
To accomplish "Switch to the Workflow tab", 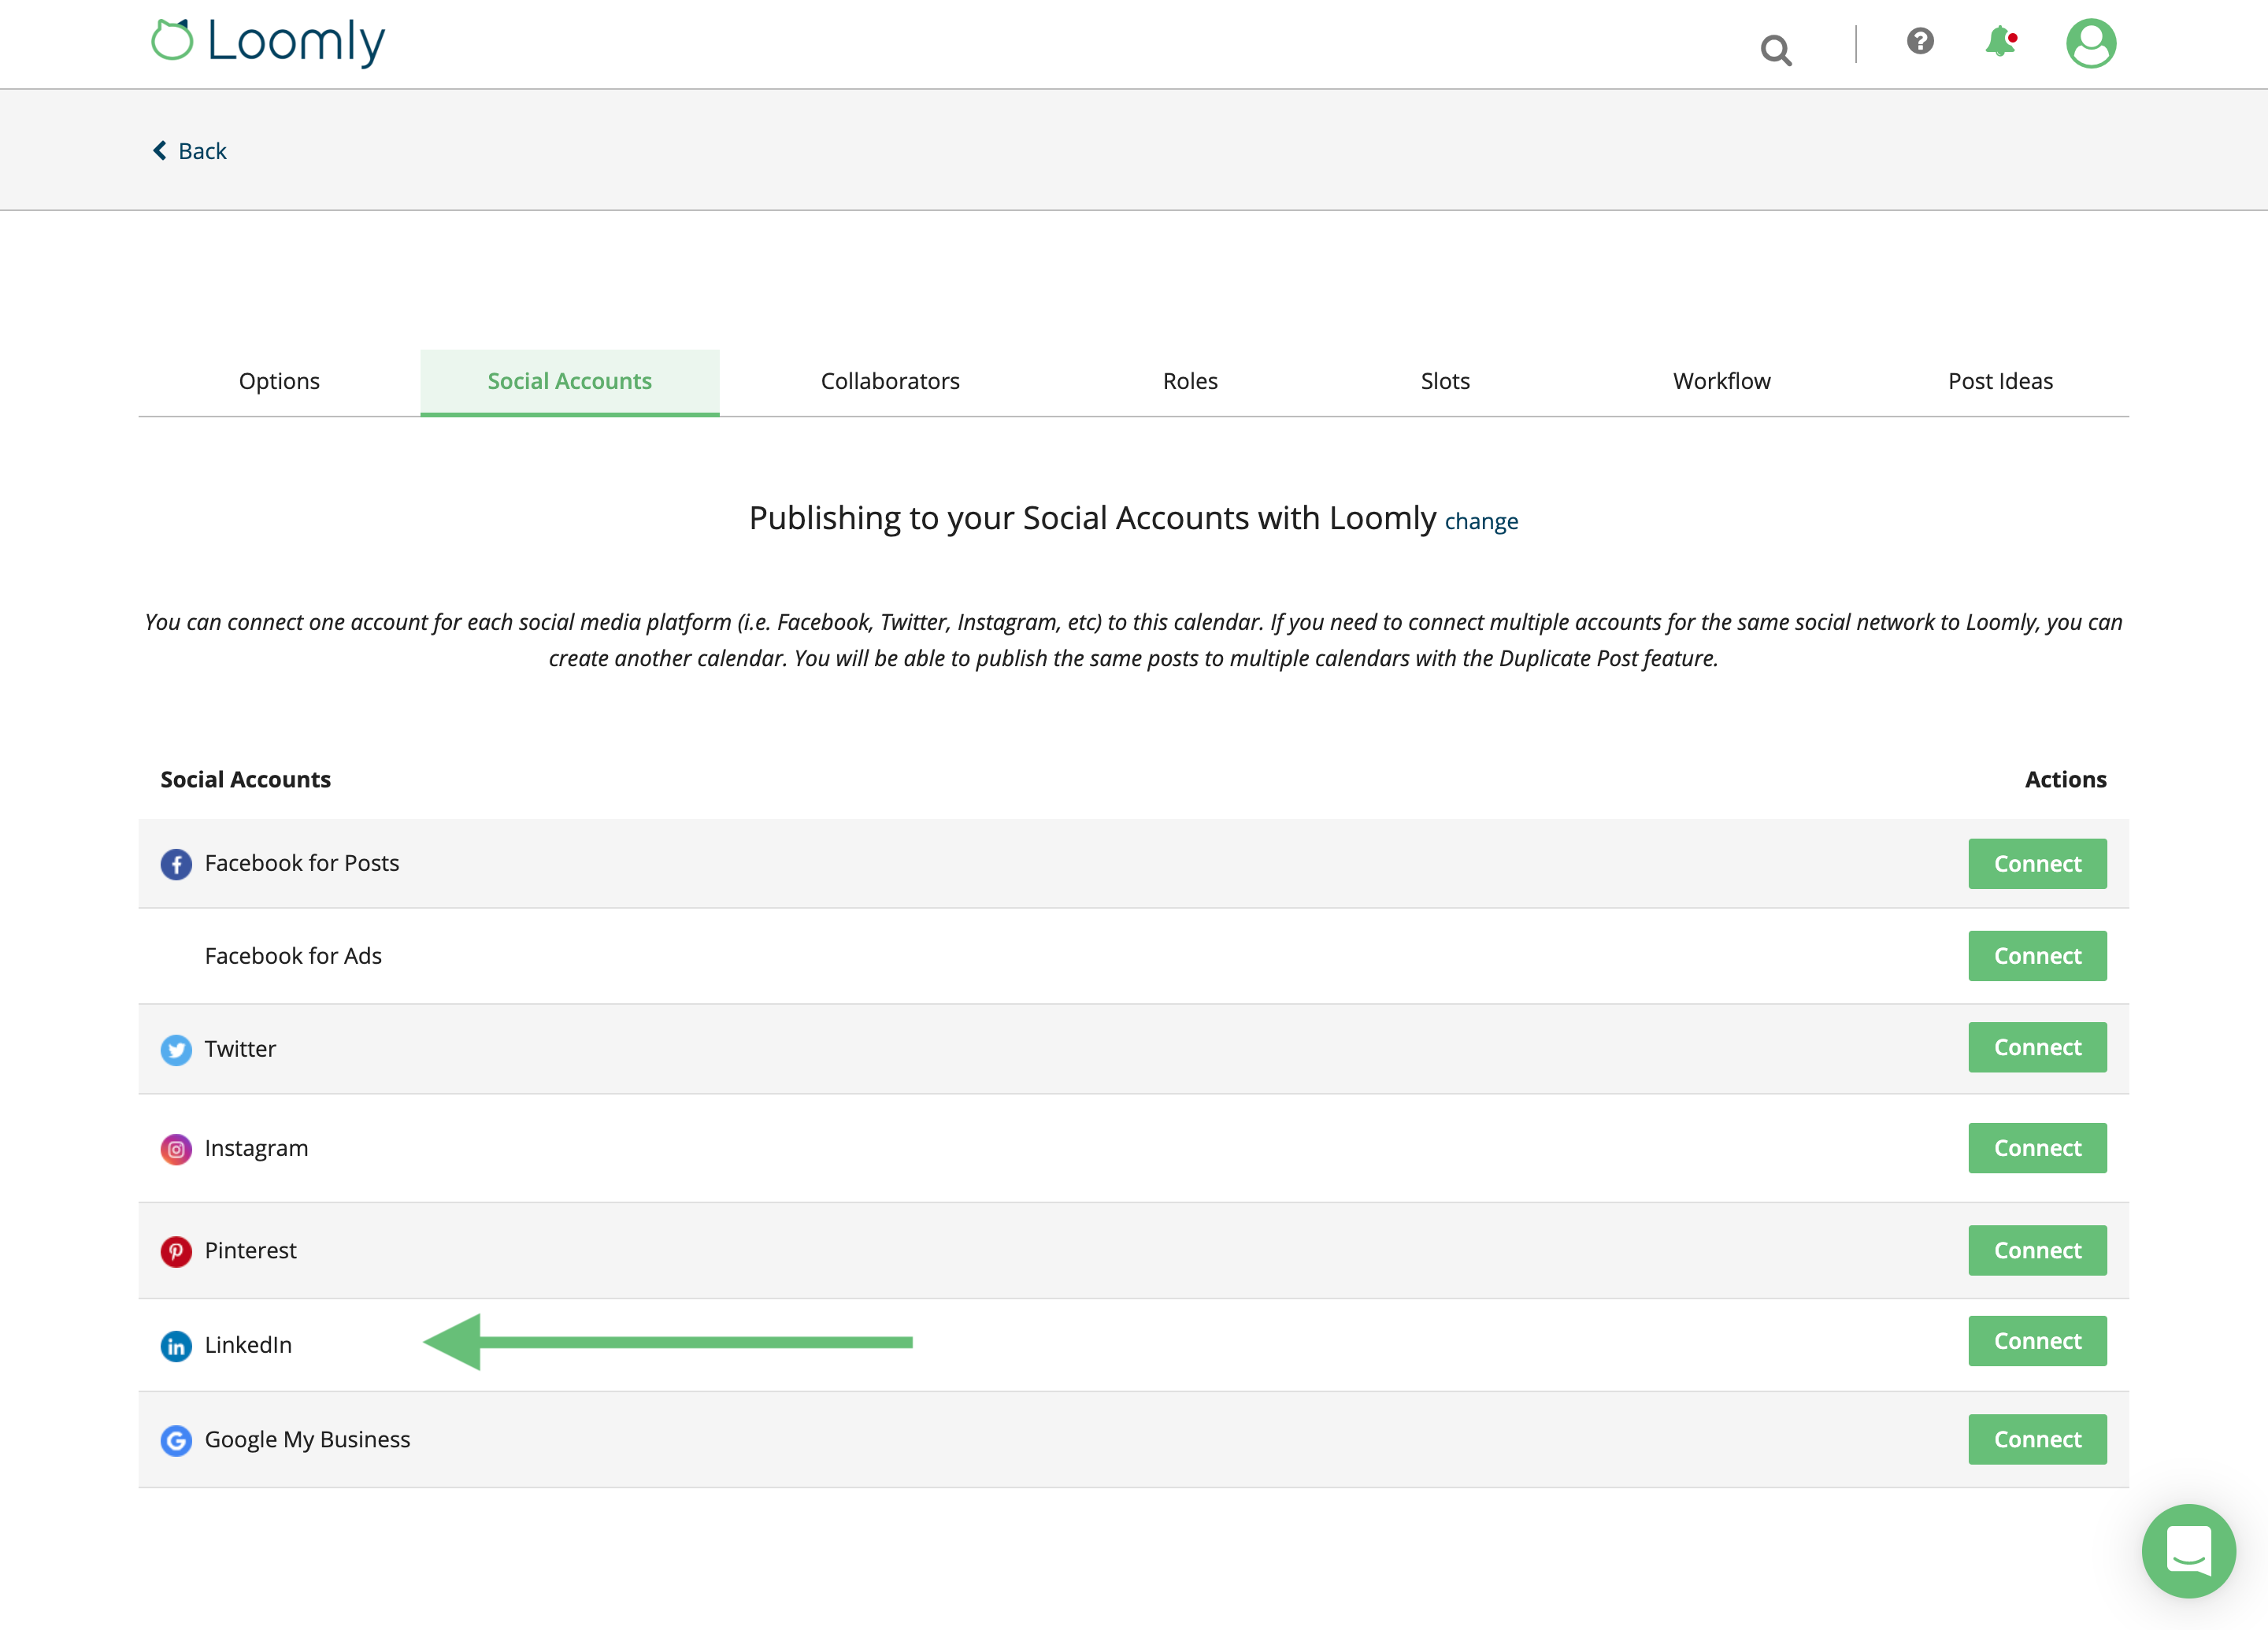I will click(1721, 381).
